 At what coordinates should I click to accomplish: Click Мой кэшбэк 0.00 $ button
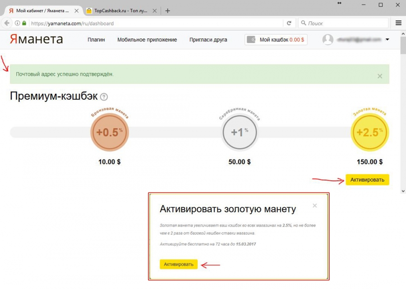coord(276,40)
